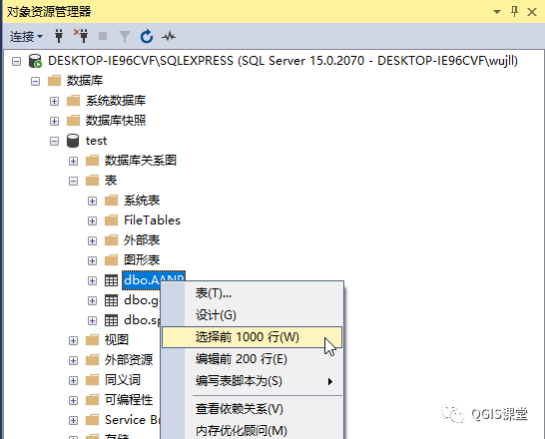Expand the 数据库快照 folder

(54, 121)
